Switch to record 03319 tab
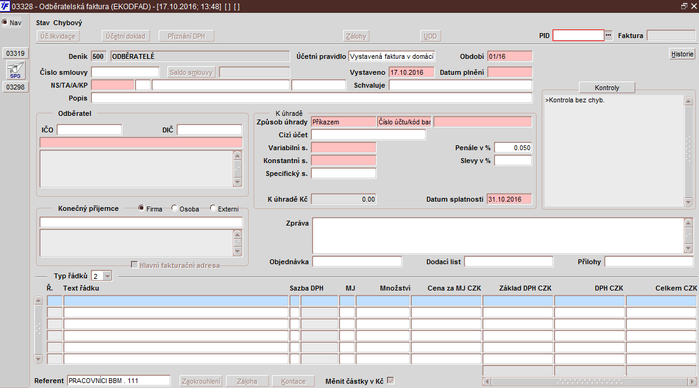Viewport: 699px width, 388px height. tap(15, 53)
